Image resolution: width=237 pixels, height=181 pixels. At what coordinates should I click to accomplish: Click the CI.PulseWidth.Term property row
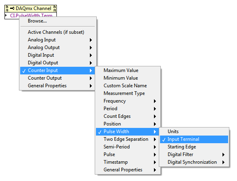tap(31, 15)
